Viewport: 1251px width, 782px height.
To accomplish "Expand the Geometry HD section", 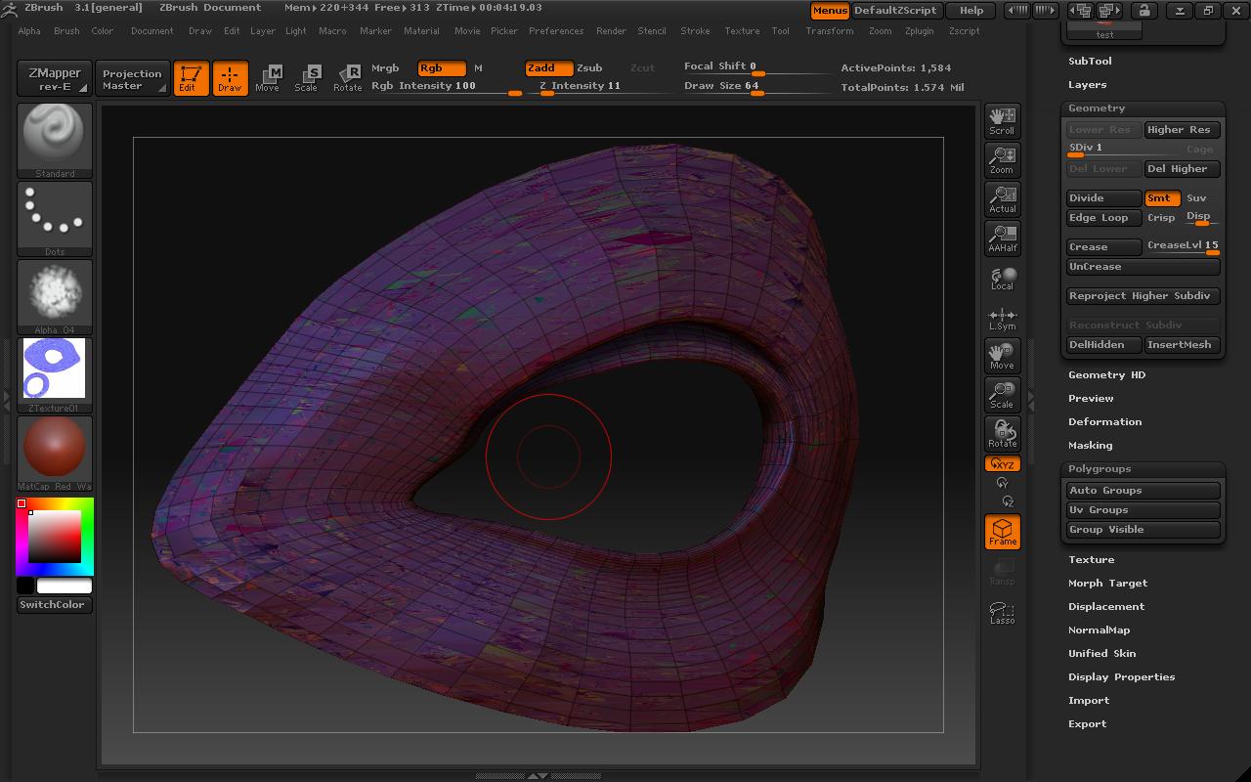I will coord(1106,374).
